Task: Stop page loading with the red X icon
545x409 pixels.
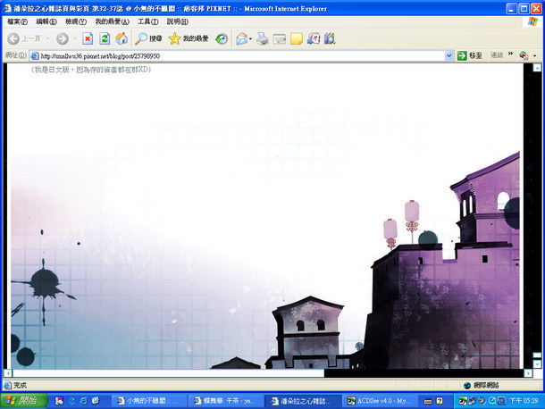Action: [x=88, y=38]
